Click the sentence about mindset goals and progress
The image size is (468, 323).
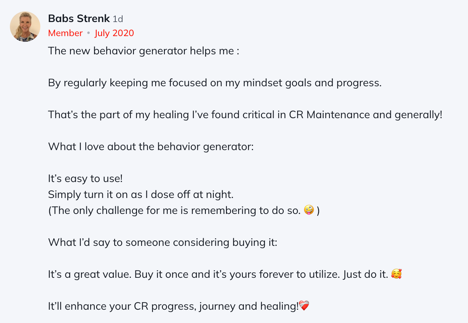point(215,83)
